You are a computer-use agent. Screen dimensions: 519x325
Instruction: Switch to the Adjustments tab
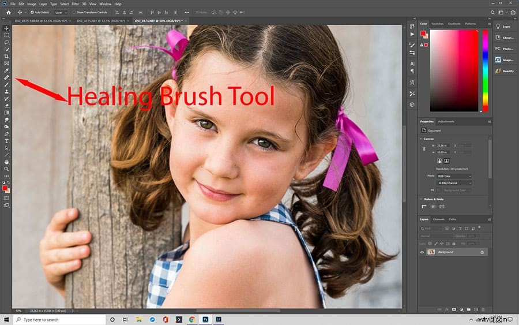coord(446,122)
